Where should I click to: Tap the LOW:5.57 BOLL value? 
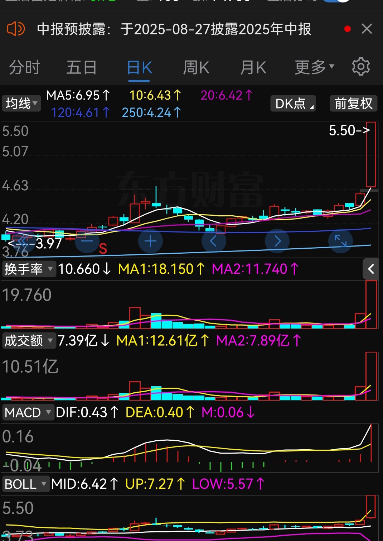click(228, 484)
